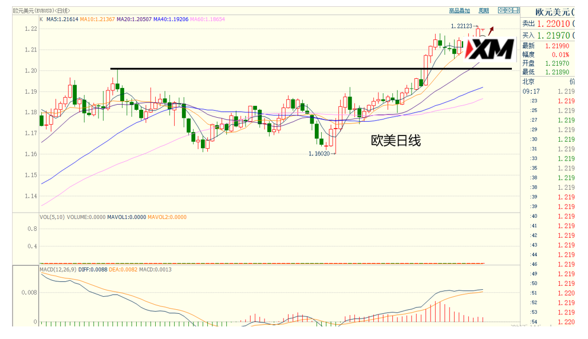Click the MAVOL1:0.0000 label
Image resolution: width=588 pixels, height=339 pixels.
127,217
